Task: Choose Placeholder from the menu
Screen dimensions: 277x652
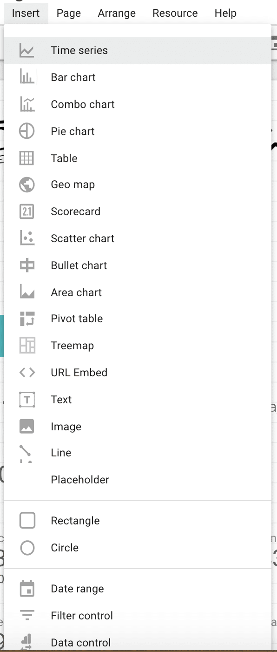Action: pos(138,480)
